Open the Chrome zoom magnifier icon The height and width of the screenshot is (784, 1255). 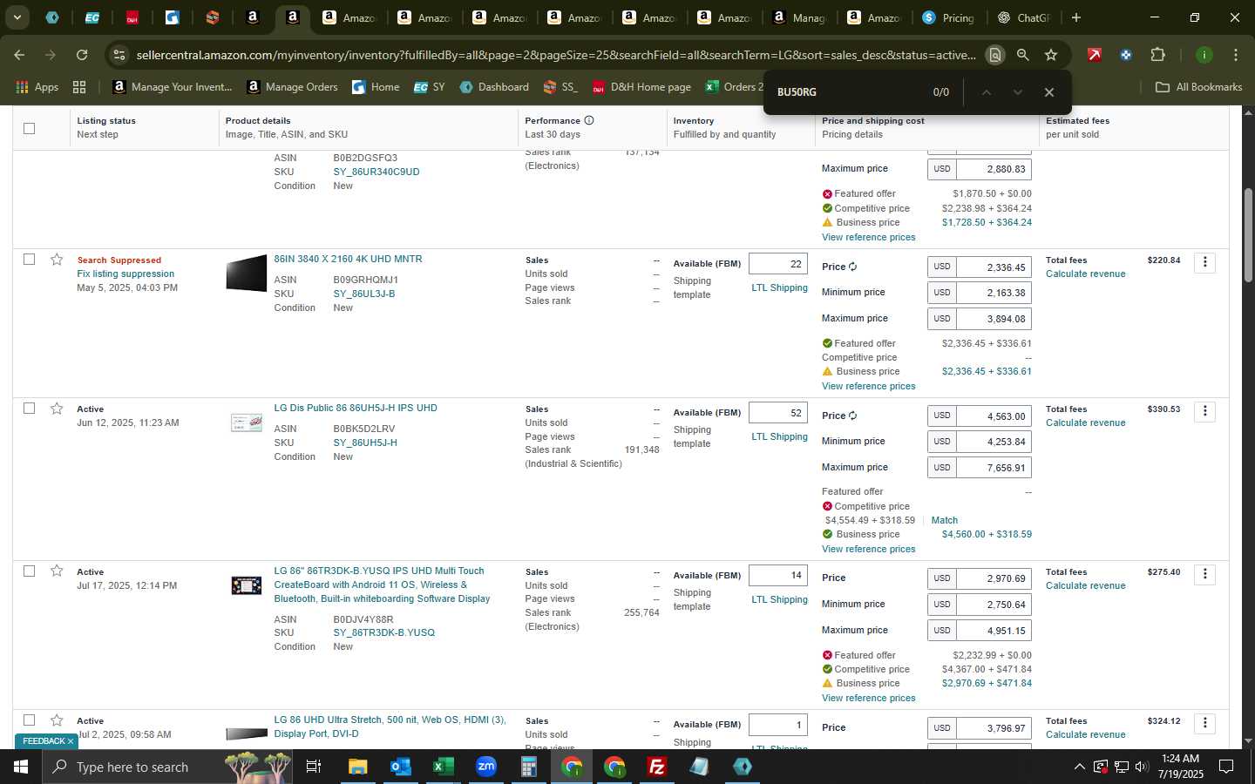tap(1023, 55)
